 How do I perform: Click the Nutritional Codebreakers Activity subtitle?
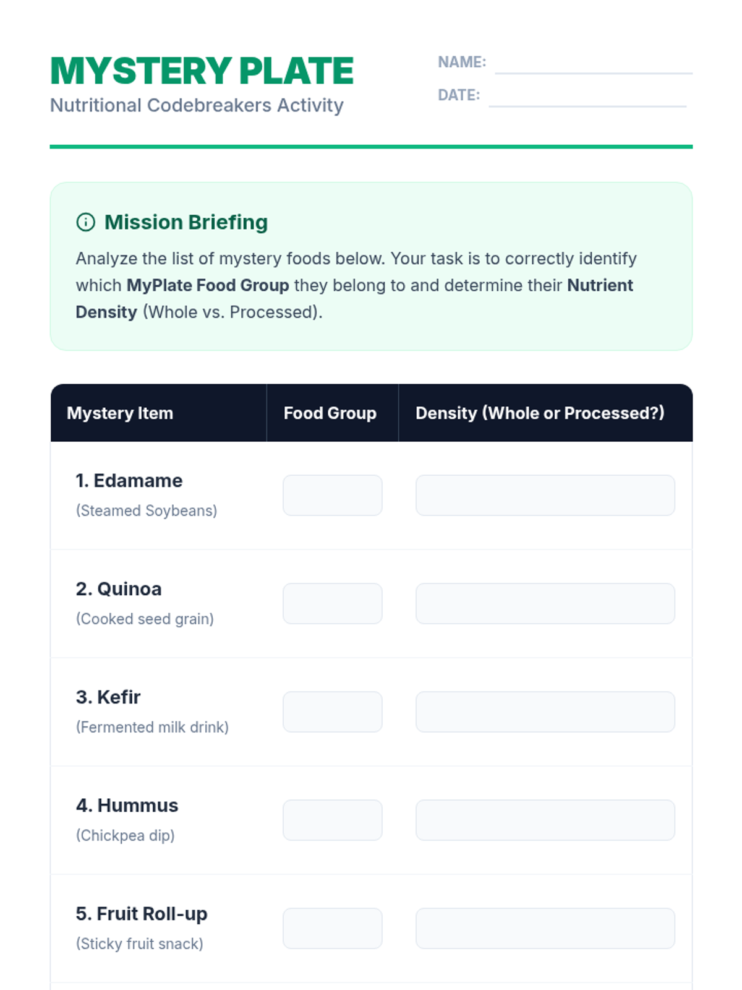(197, 105)
